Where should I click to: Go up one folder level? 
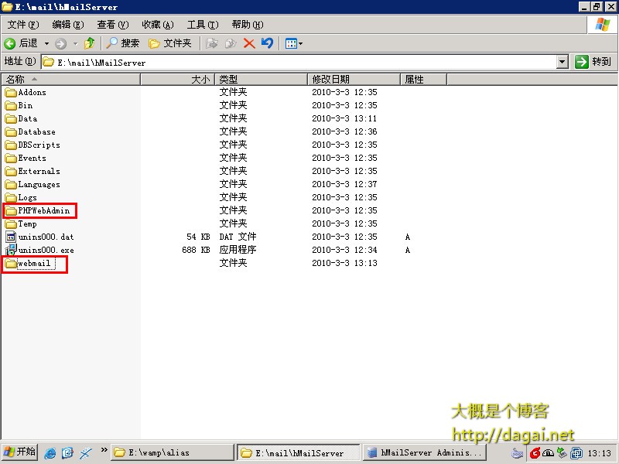point(90,43)
